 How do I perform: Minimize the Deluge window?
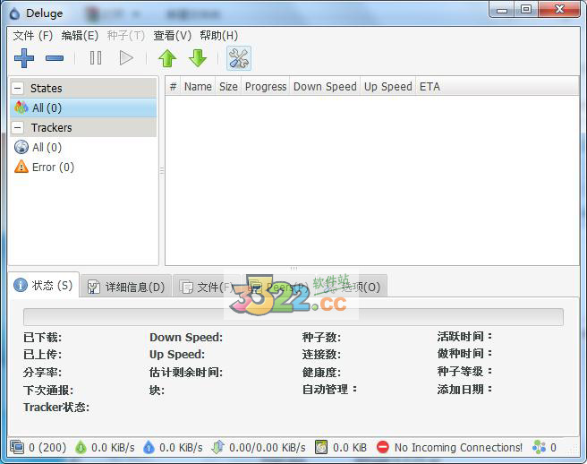click(502, 10)
